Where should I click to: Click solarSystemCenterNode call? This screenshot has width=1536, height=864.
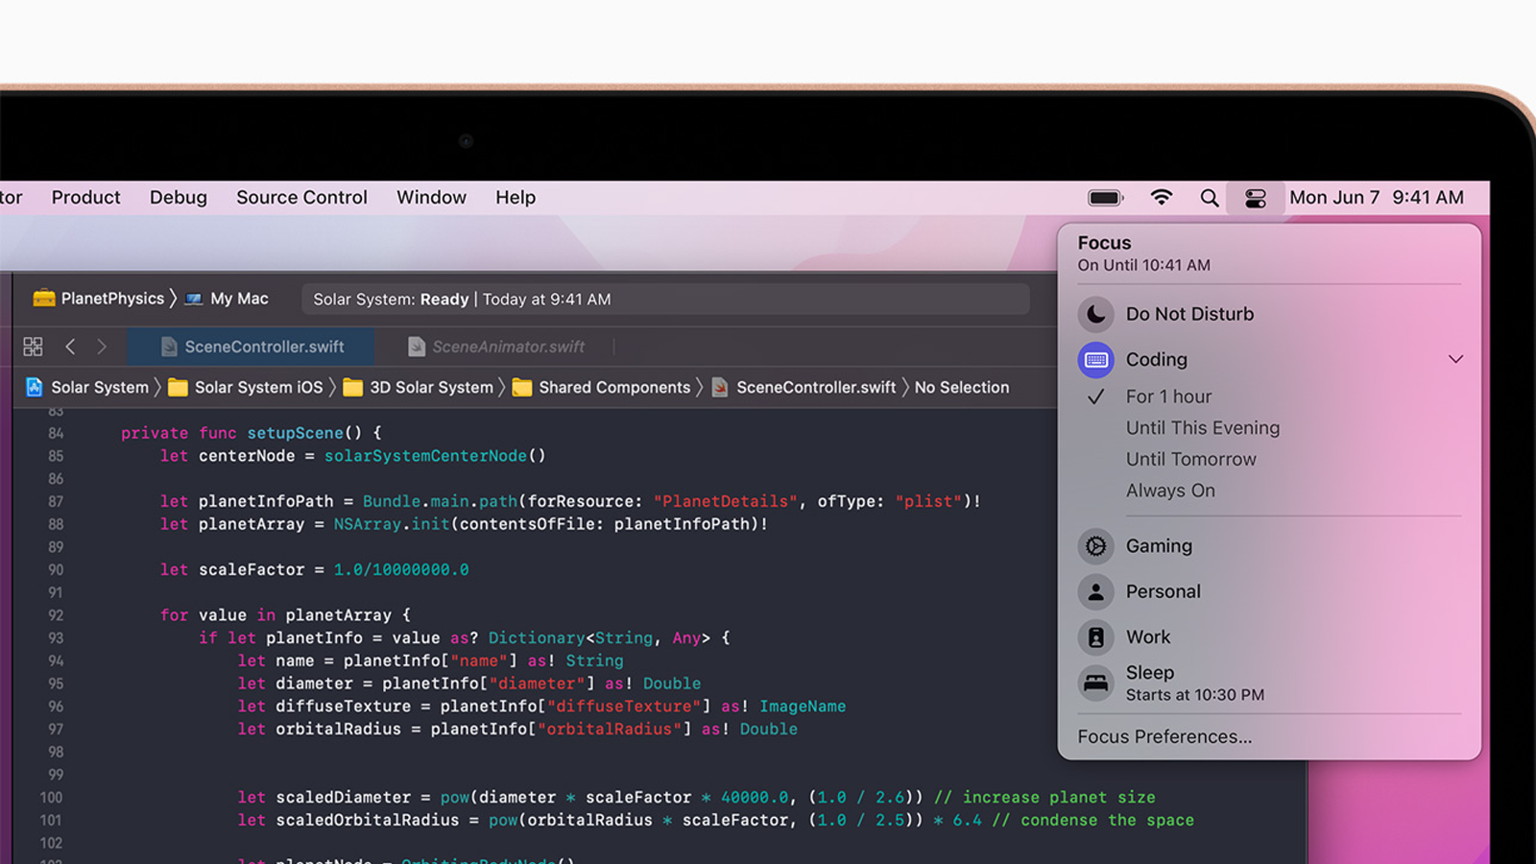[425, 456]
